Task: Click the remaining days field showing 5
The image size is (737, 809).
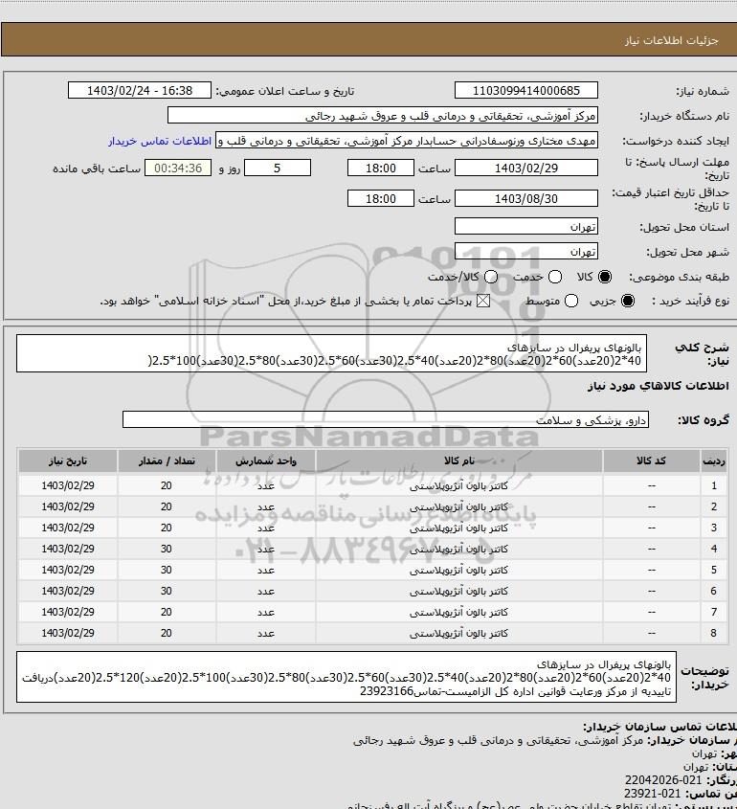Action: (x=278, y=169)
